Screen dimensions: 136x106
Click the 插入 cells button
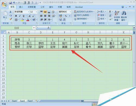tap(101, 12)
